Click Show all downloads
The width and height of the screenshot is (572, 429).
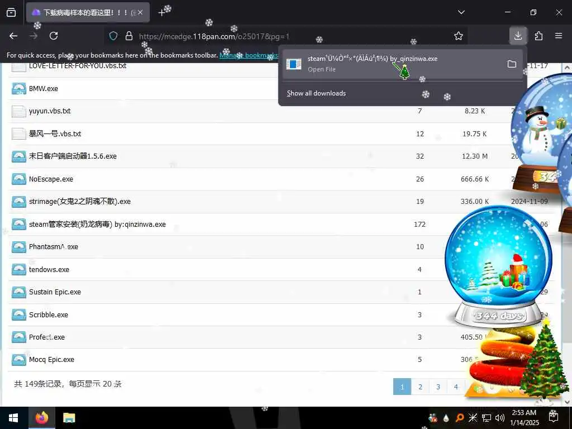coord(316,93)
